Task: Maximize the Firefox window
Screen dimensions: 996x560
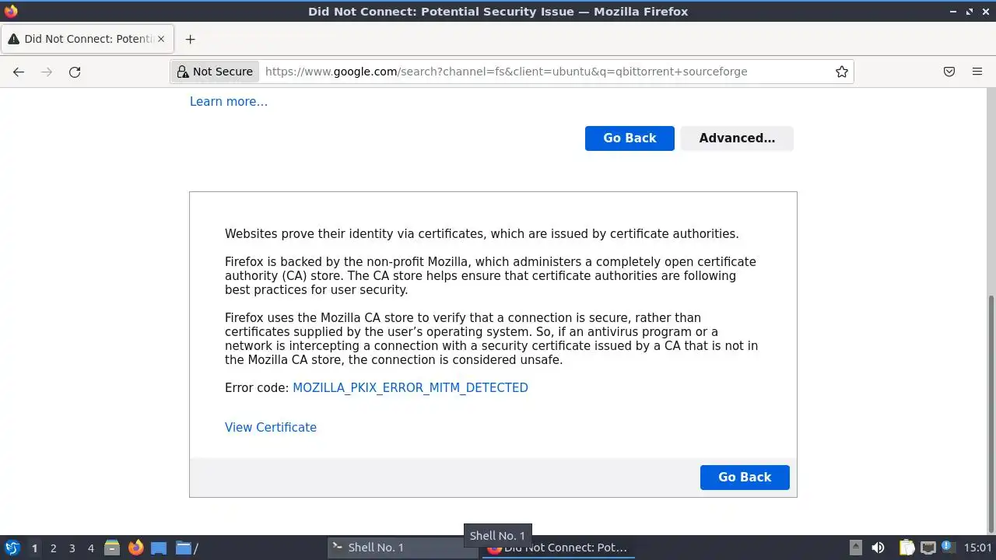Action: (x=970, y=11)
